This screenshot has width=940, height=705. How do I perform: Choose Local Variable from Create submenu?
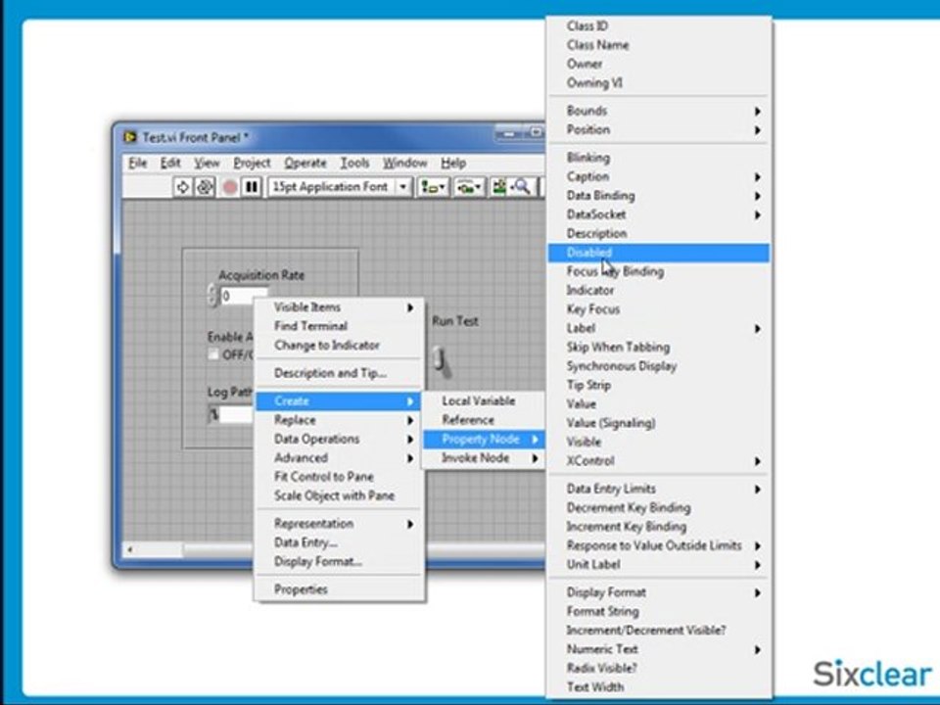point(483,401)
